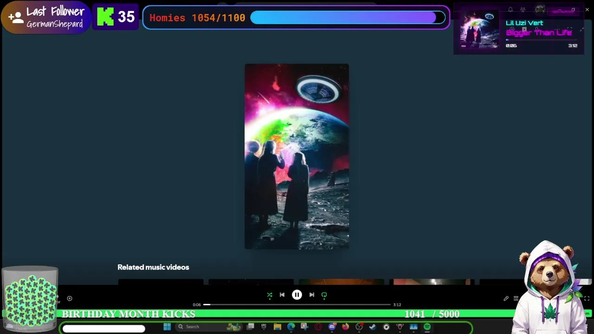Toggle repeat mode in the player bar
The image size is (594, 334).
point(324,295)
